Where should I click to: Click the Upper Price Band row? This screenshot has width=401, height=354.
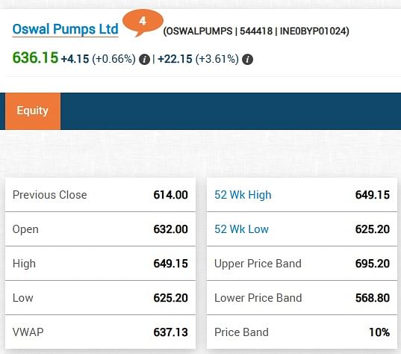[302, 264]
